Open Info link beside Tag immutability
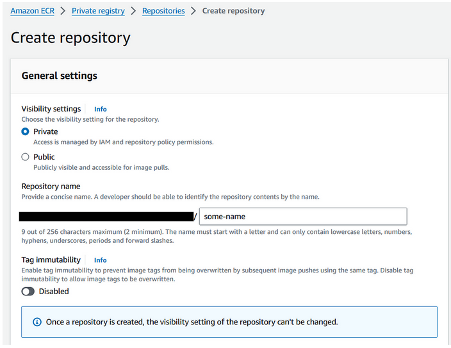 (101, 260)
